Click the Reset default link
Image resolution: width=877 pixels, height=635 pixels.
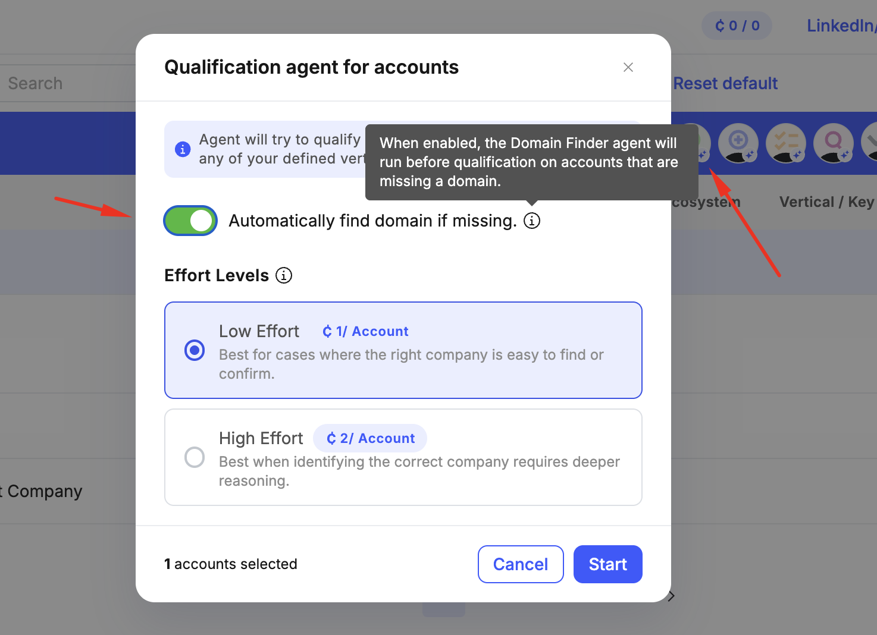[x=725, y=84]
